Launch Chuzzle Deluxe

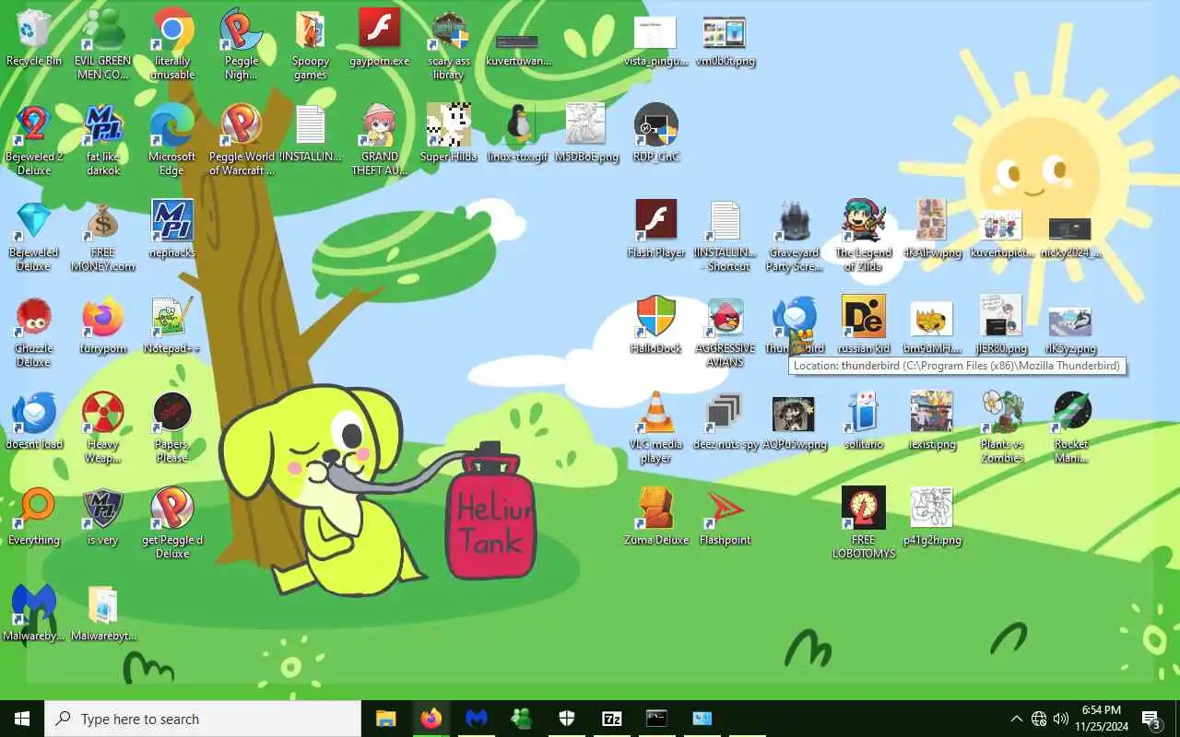coord(34,333)
